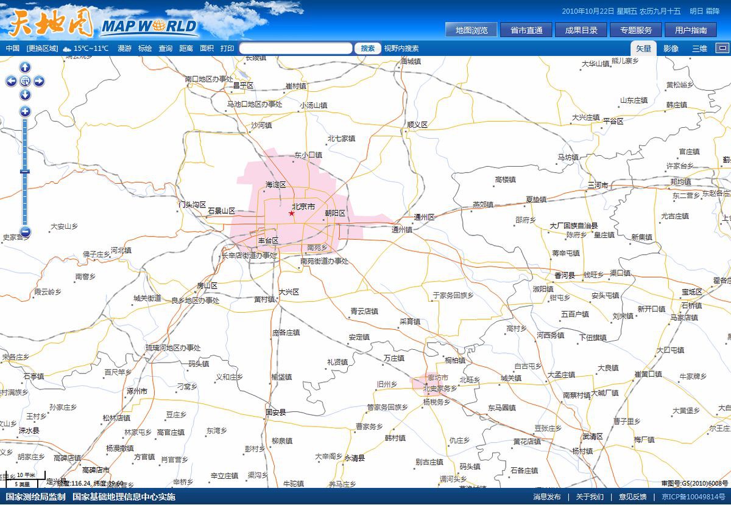Switch to 影像 imagery view
This screenshot has width=731, height=505.
[671, 48]
